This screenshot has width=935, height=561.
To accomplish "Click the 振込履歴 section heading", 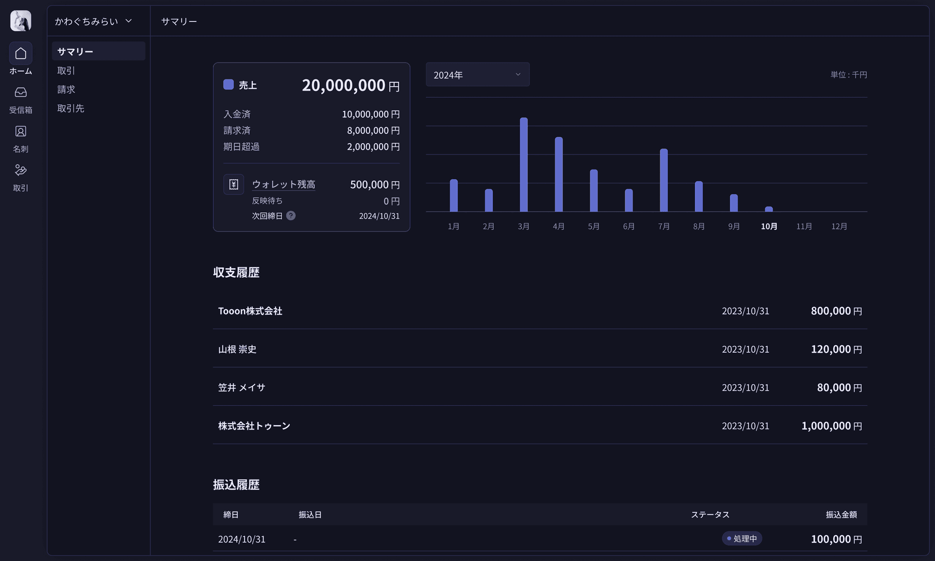I will coord(236,485).
